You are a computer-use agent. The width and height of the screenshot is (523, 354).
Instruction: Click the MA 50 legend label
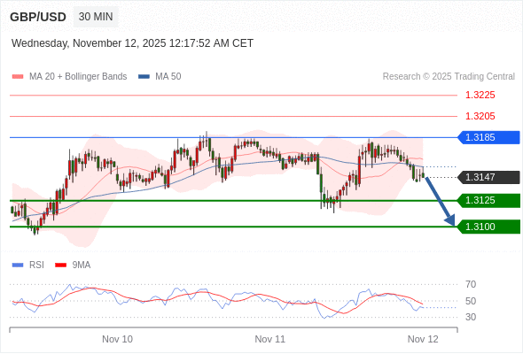click(168, 77)
